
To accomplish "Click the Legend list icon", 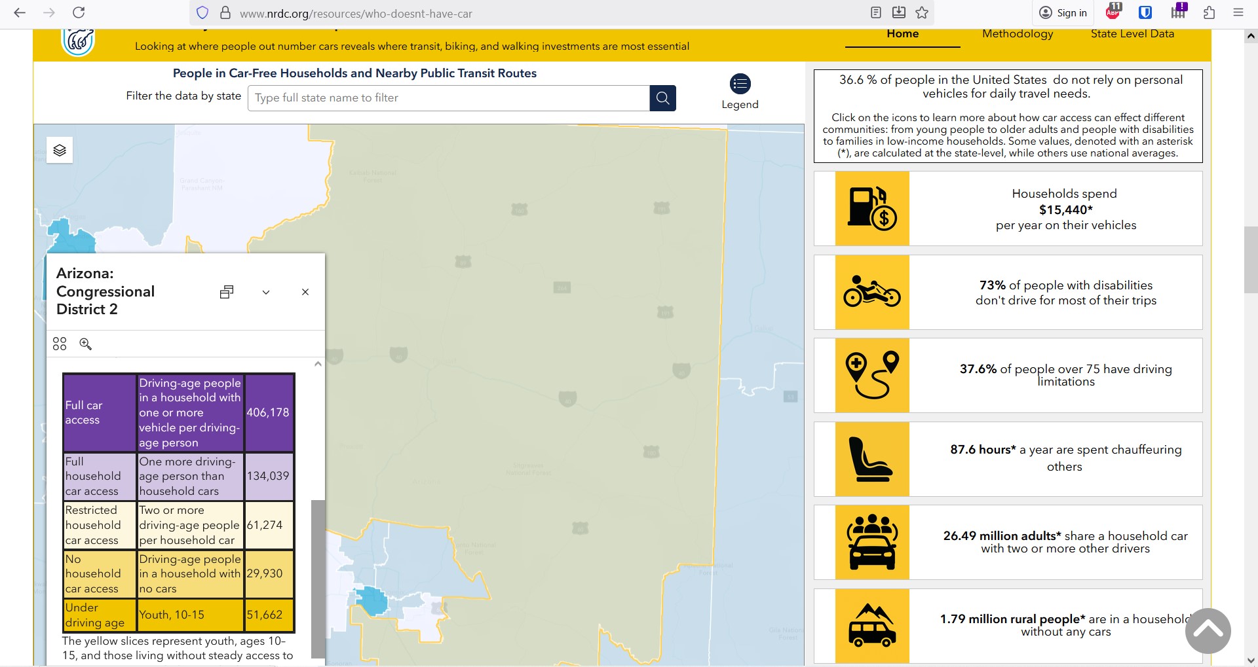I will (x=740, y=84).
